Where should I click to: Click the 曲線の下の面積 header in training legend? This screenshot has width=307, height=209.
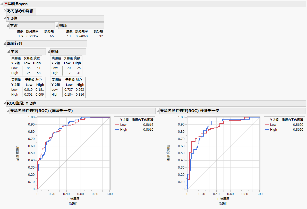pyautogui.click(x=142, y=120)
